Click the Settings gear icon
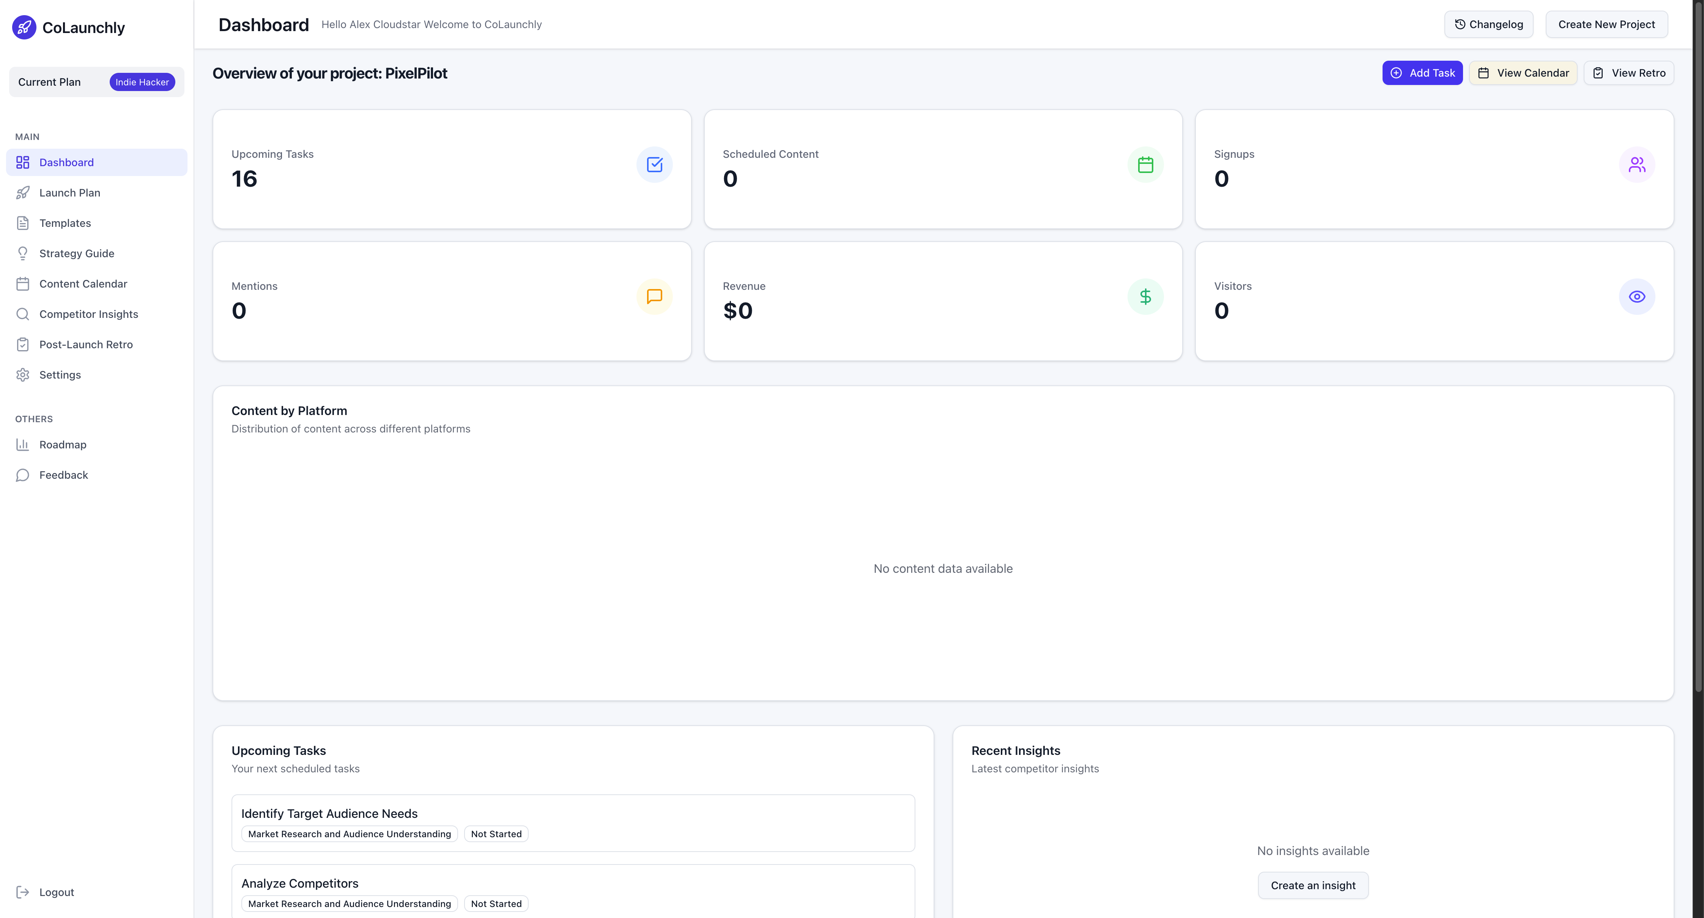The image size is (1704, 918). click(x=22, y=375)
